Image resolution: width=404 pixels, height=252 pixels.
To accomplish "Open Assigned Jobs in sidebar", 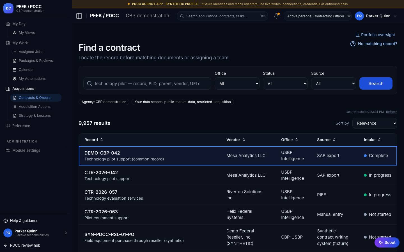I will click(36, 52).
